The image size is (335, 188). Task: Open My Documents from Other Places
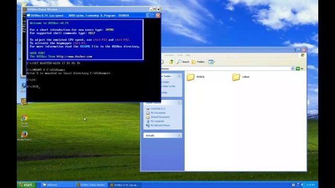156,113
